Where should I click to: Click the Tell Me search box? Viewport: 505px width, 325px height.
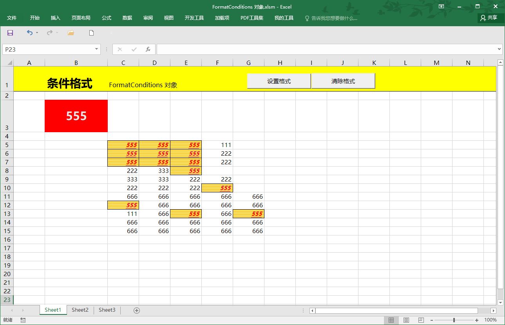[331, 18]
